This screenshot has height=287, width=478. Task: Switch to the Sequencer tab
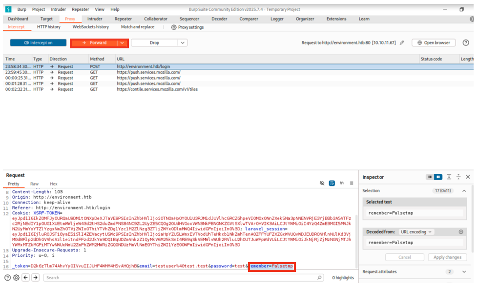click(x=189, y=19)
